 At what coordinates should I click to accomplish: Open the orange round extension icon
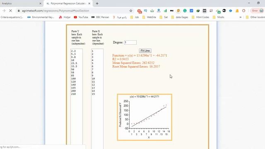178,11
